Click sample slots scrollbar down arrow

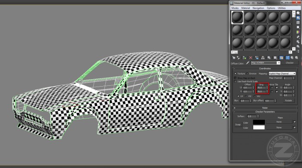pyautogui.click(x=294, y=49)
